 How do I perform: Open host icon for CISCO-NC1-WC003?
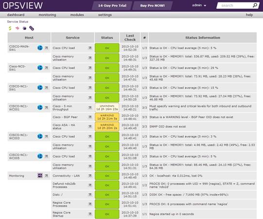40,136
